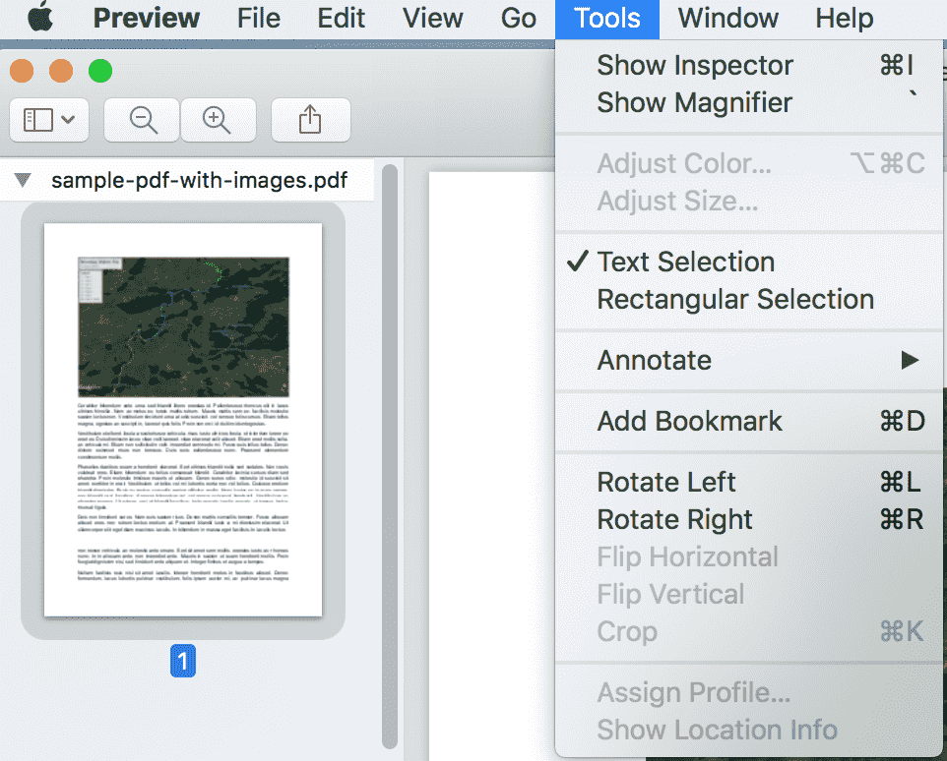The height and width of the screenshot is (761, 947).
Task: Select Show Inspector from the menu
Action: coord(694,65)
